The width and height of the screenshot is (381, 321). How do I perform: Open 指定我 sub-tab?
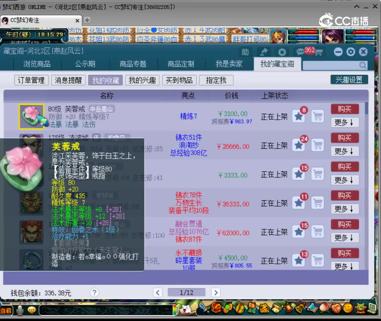[x=216, y=80]
